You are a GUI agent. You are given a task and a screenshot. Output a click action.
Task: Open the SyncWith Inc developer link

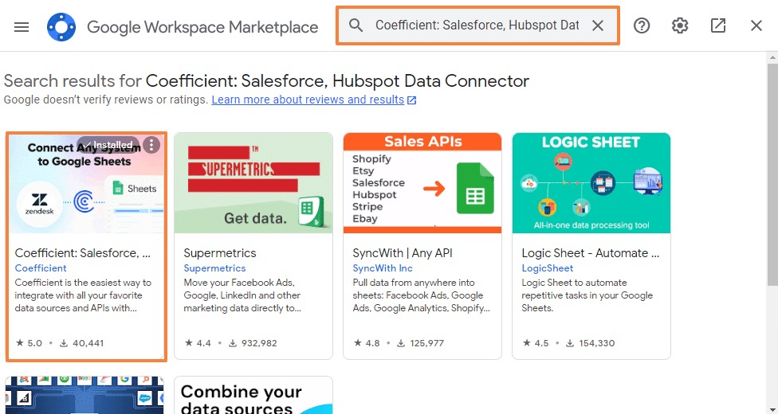383,268
